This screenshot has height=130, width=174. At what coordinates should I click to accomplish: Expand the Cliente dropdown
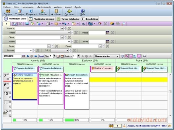point(62,37)
